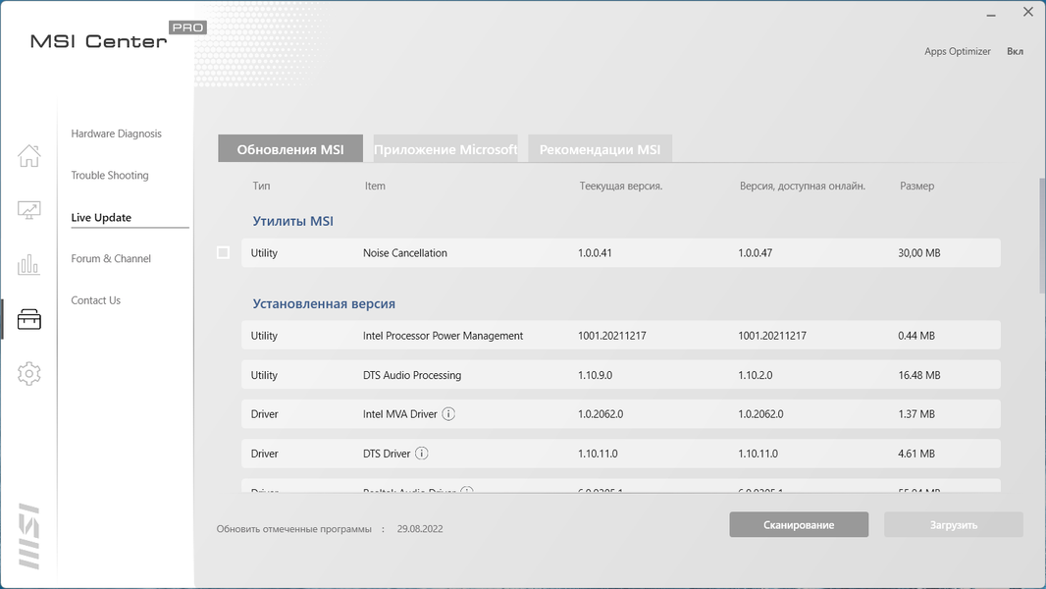This screenshot has height=589, width=1046.
Task: Tick the Noise Cancellation update checkbox
Action: point(223,253)
